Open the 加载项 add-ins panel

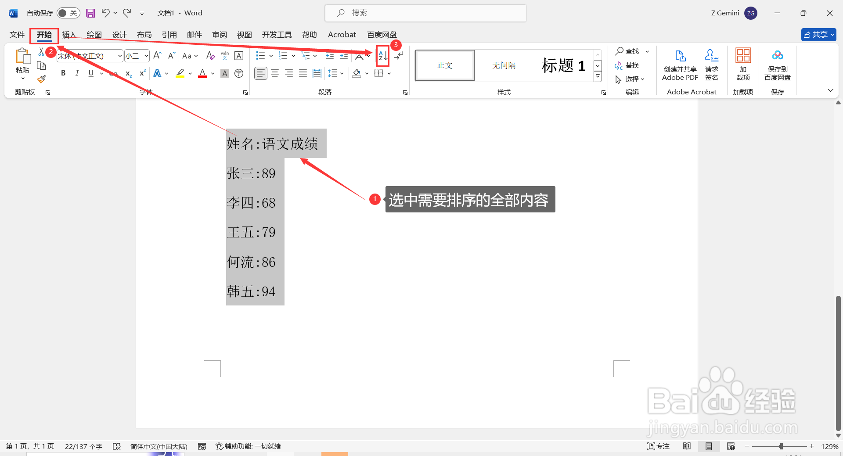(x=743, y=65)
